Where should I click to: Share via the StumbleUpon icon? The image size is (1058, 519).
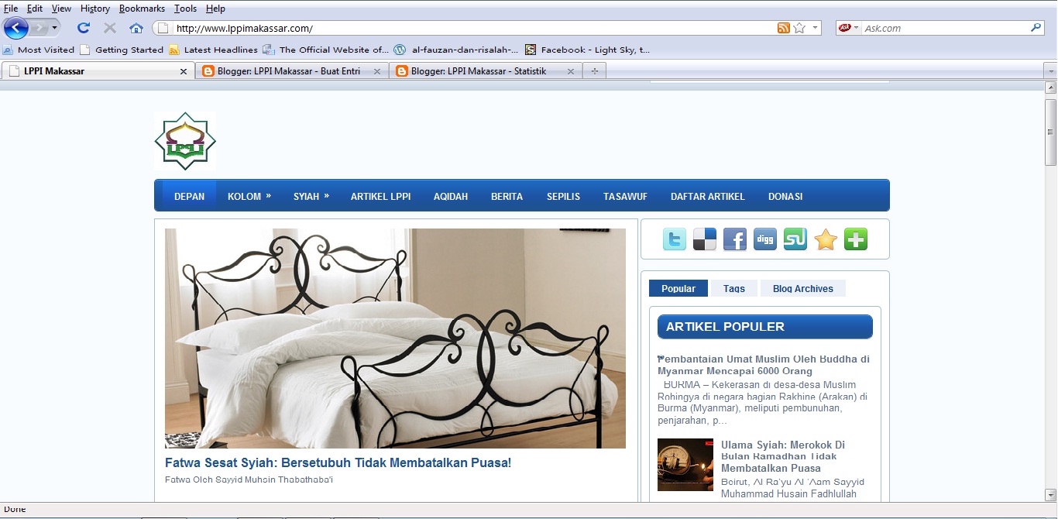click(795, 239)
